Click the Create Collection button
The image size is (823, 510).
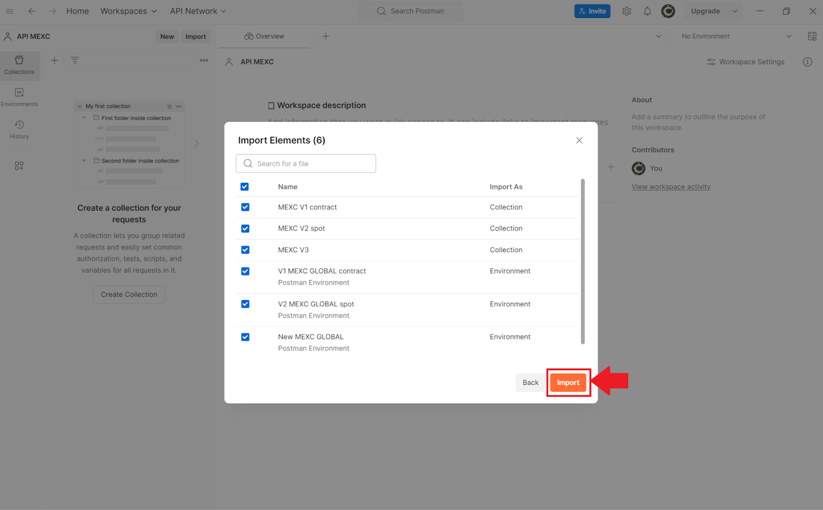(x=129, y=294)
